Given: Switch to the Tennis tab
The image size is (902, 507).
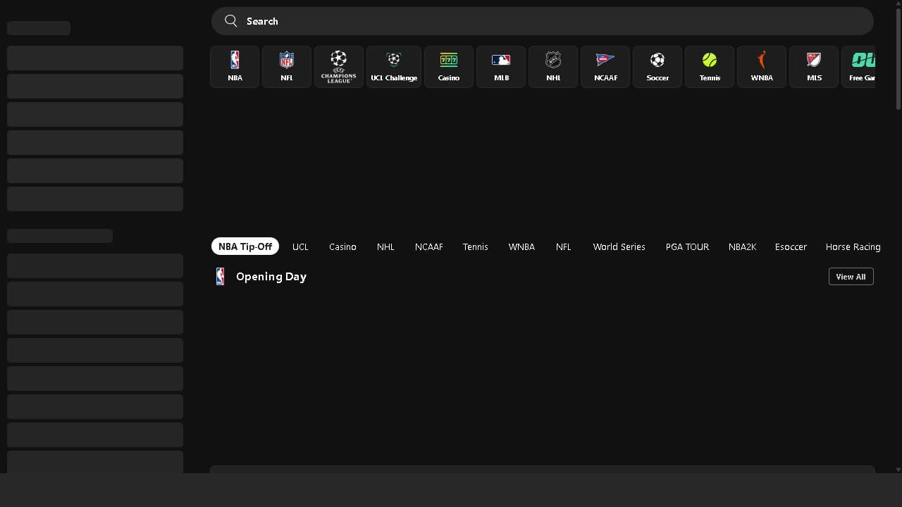Looking at the screenshot, I should coord(476,246).
